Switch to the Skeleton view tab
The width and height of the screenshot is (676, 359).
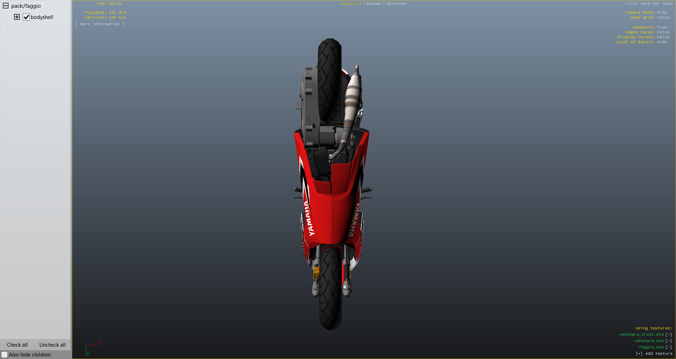397,4
